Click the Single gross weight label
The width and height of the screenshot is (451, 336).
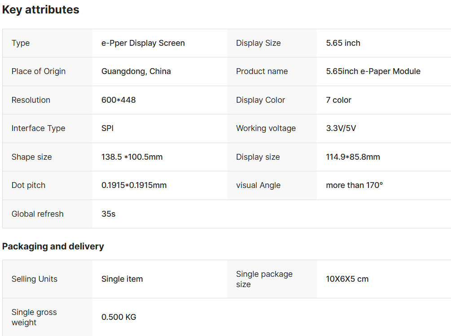[x=34, y=317]
